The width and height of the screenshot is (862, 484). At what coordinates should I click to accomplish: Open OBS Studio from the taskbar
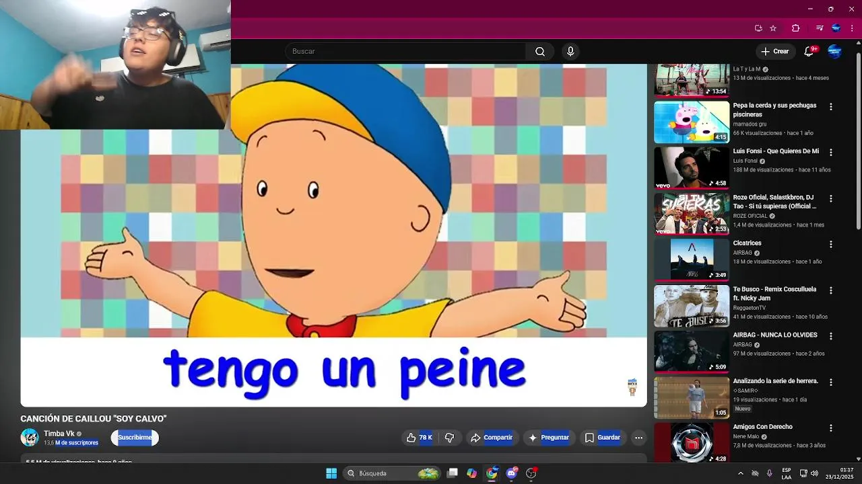point(531,473)
